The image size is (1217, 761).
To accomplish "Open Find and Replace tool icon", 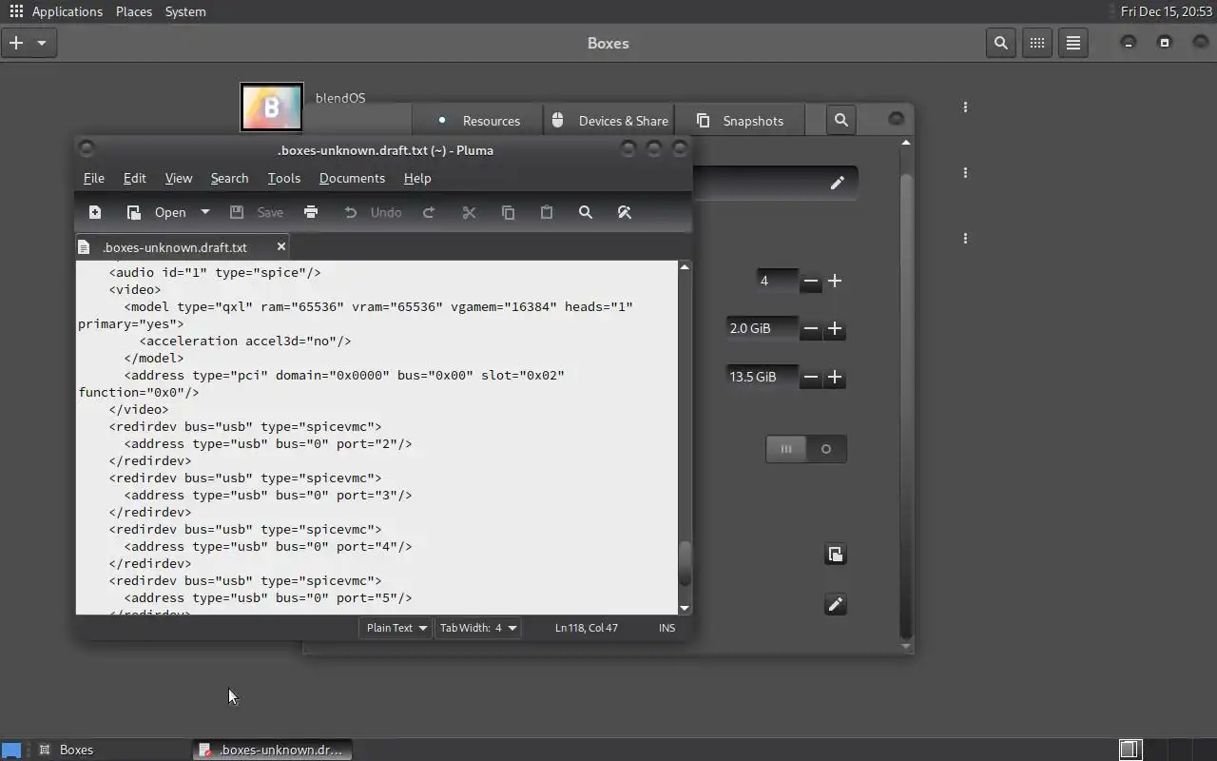I will (x=625, y=212).
